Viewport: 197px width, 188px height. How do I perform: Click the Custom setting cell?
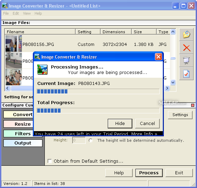[x=86, y=44]
